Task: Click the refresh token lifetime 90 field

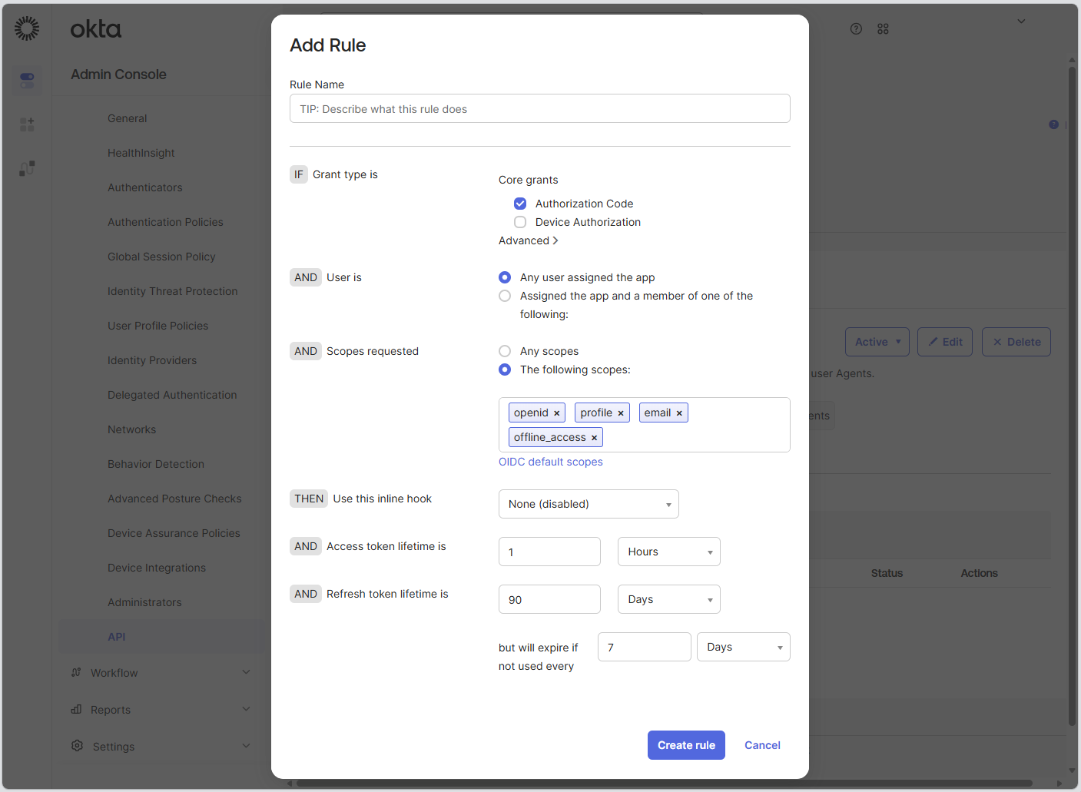Action: coord(549,599)
